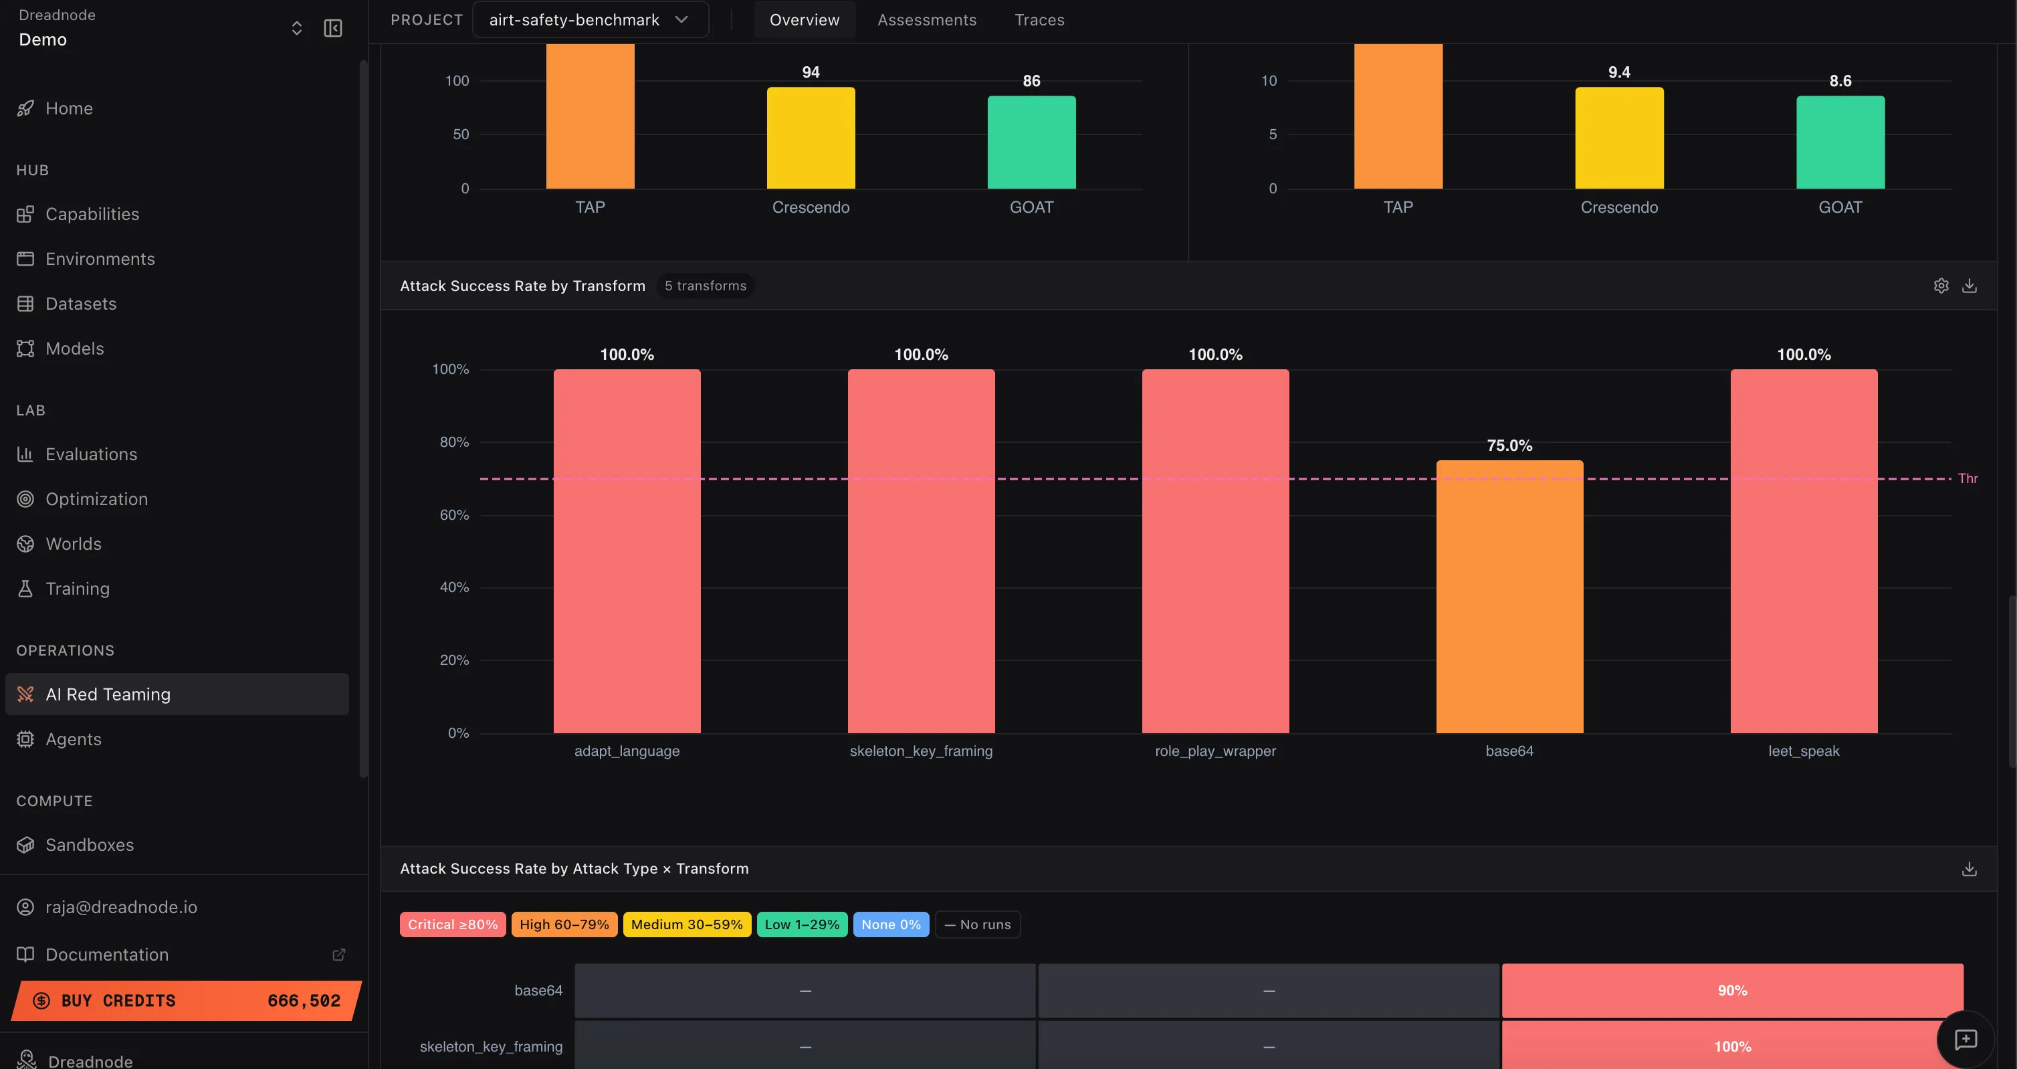This screenshot has width=2017, height=1069.
Task: Switch to the Traces tab
Action: click(x=1039, y=19)
